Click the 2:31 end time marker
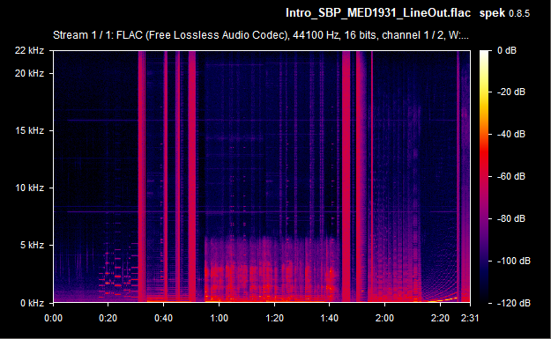Image resolution: width=551 pixels, height=339 pixels. click(x=470, y=318)
